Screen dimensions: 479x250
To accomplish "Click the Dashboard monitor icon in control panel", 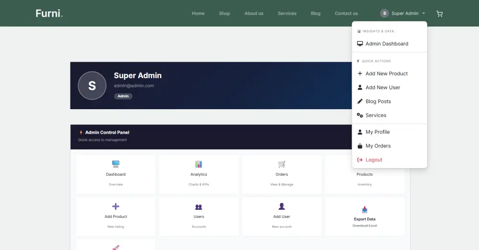I will (x=116, y=164).
